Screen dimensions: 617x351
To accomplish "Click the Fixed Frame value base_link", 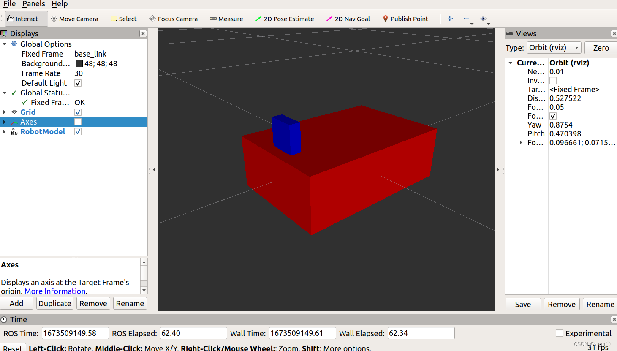I will coord(90,54).
